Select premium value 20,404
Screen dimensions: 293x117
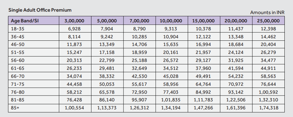(x=268, y=45)
